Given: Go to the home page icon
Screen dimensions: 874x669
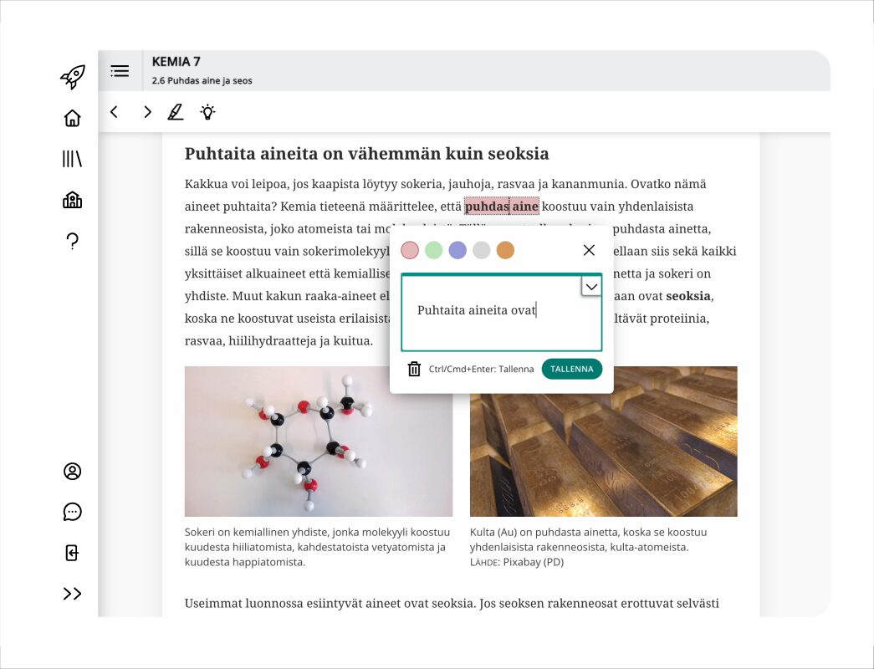Looking at the screenshot, I should click(x=73, y=118).
